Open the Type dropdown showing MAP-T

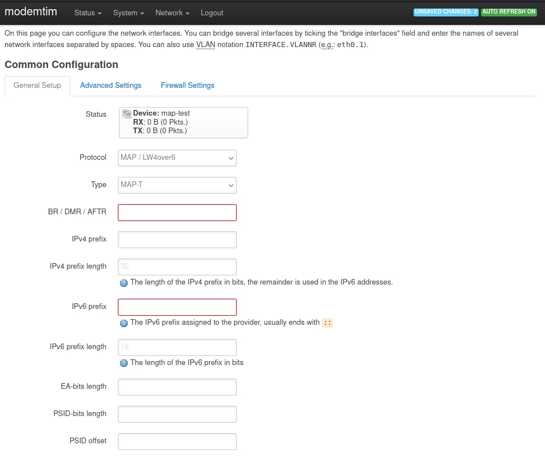(x=177, y=185)
